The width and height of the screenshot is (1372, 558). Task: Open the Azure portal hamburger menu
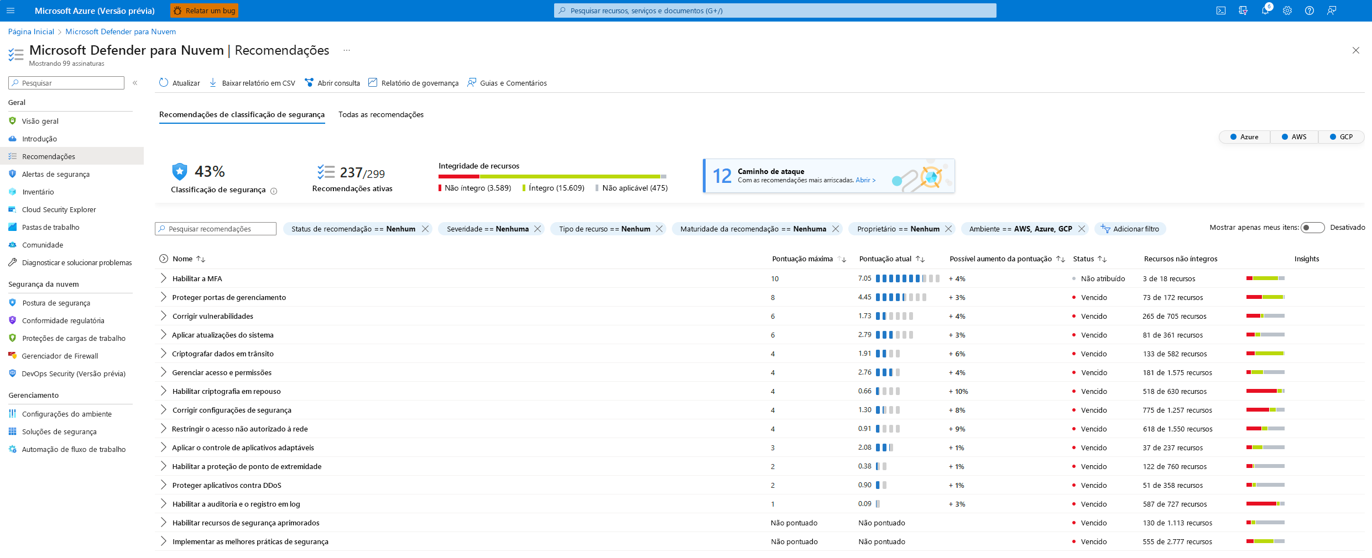pyautogui.click(x=11, y=10)
